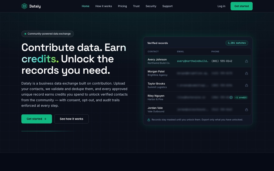This screenshot has height=171, width=274.
Task: Click lock icon on Morgan Patel row
Action: [x=246, y=73]
